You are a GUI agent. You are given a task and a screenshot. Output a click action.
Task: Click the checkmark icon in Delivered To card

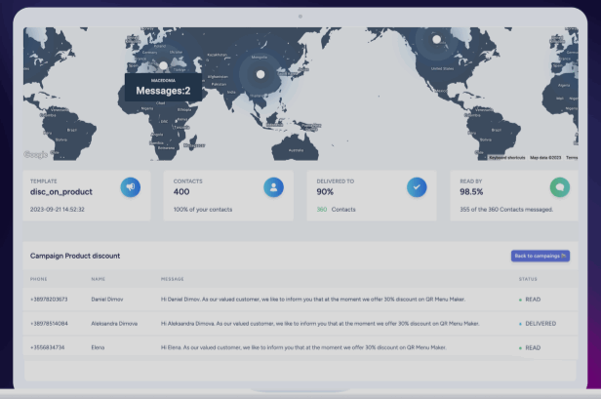click(x=417, y=187)
